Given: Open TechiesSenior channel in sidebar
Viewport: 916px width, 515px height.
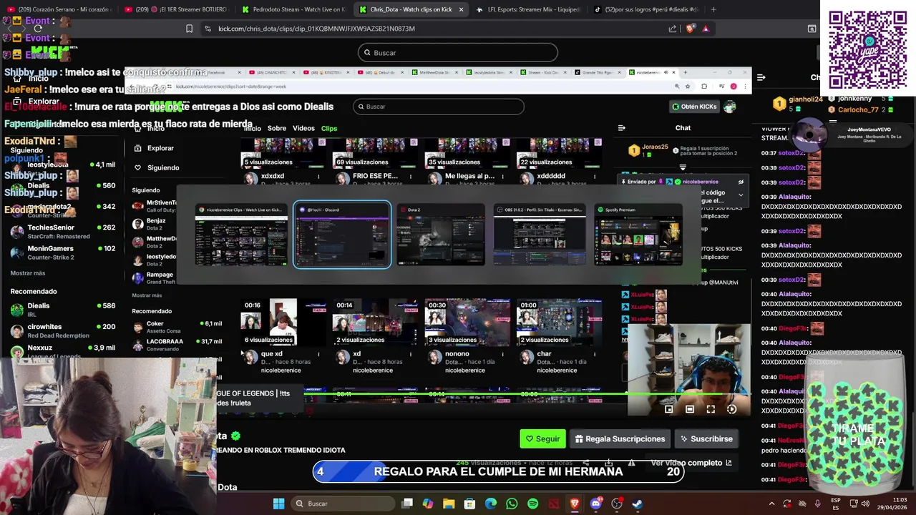Looking at the screenshot, I should tap(63, 232).
